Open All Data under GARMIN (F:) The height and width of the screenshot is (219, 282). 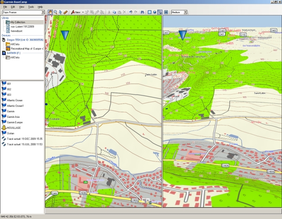tap(15, 58)
